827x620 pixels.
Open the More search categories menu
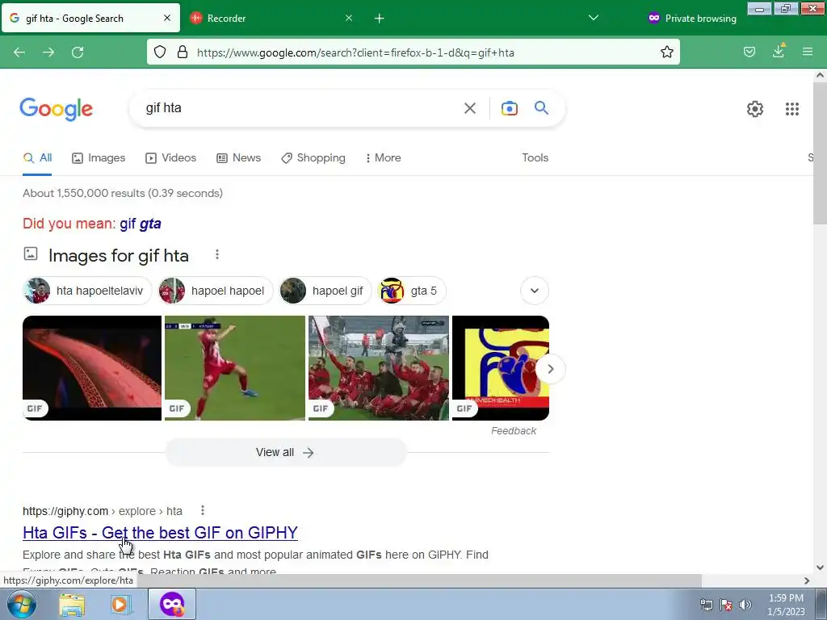(384, 157)
